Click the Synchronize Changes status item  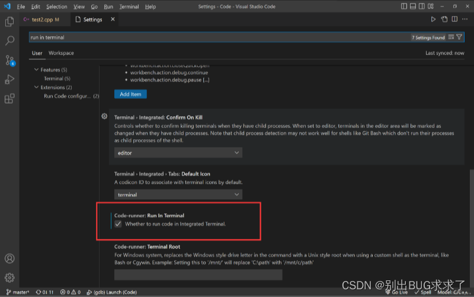pyautogui.click(x=44, y=292)
